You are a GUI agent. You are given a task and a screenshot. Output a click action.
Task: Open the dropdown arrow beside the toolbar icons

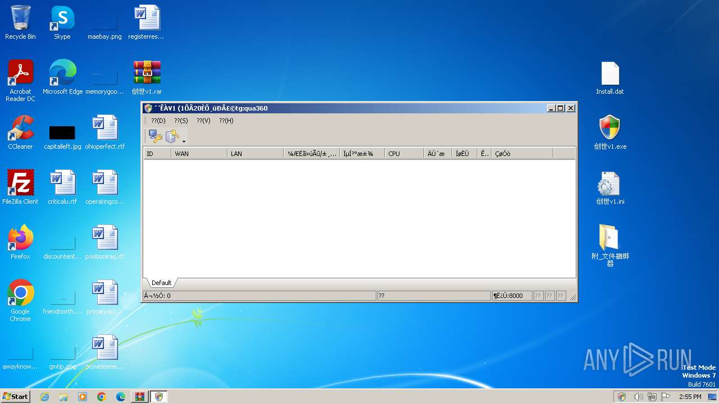[x=184, y=141]
